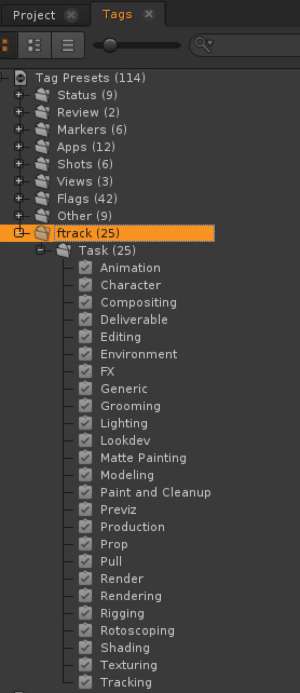The image size is (300, 693).
Task: Select the Tag Presets root icon
Action: pyautogui.click(x=21, y=78)
